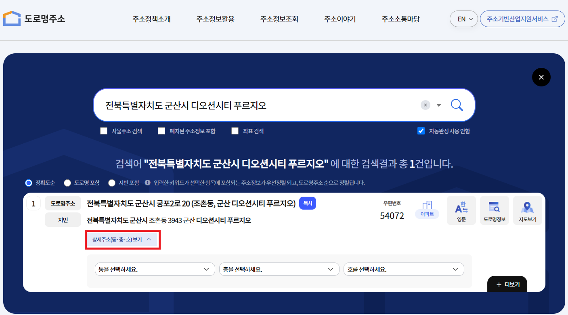Open the EN language dropdown
Image resolution: width=568 pixels, height=315 pixels.
[464, 19]
